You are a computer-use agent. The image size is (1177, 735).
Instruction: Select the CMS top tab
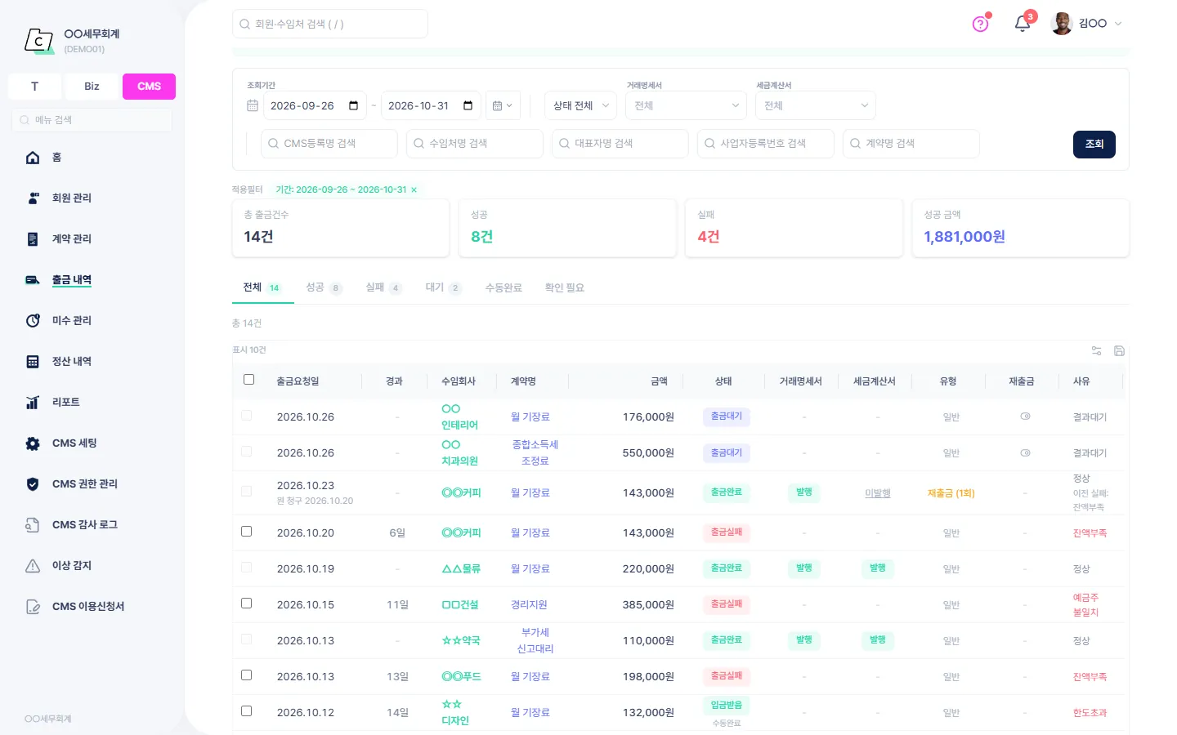(149, 87)
